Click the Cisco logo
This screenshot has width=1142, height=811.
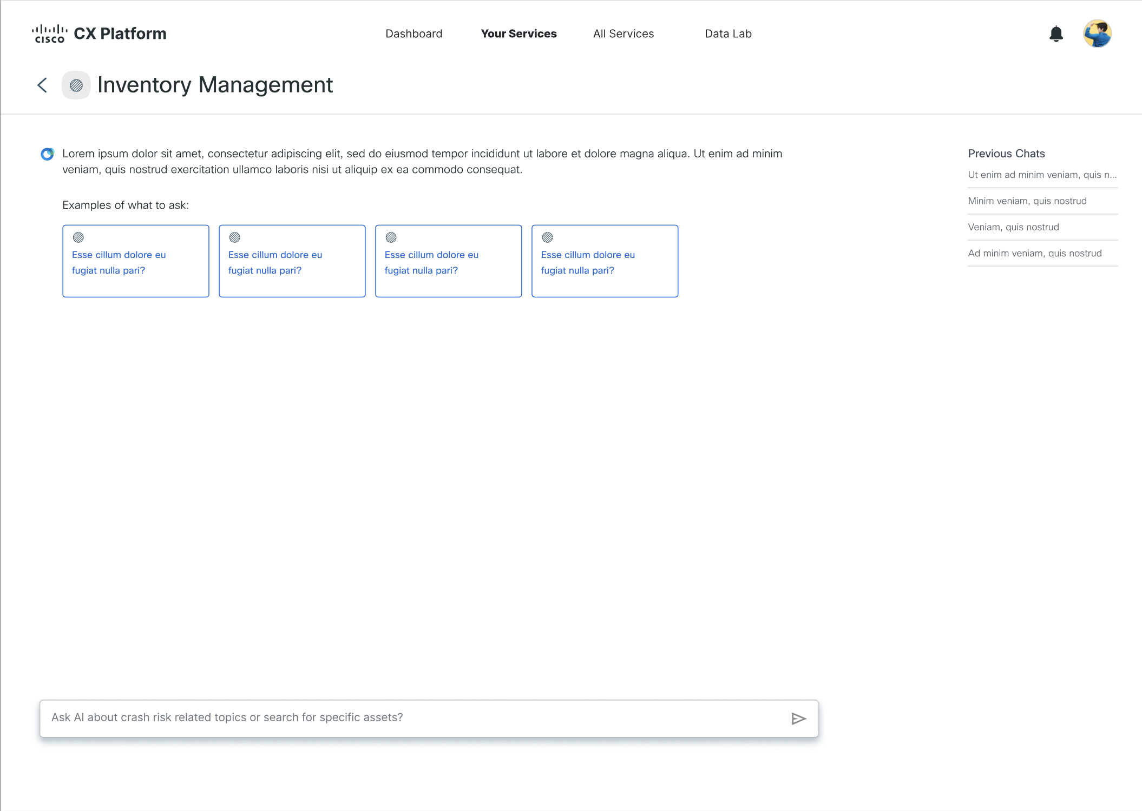49,34
